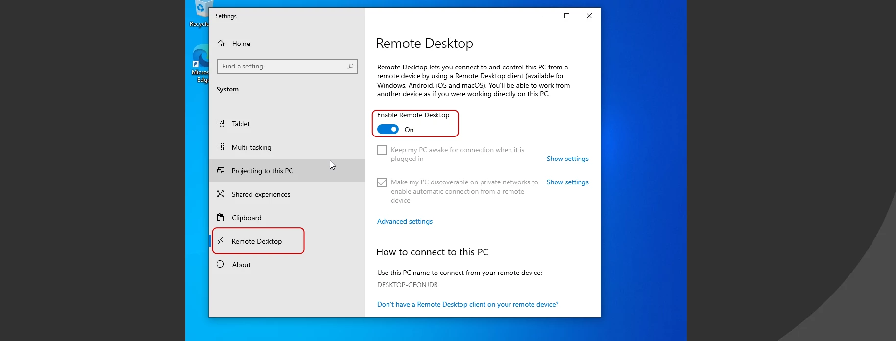Open the Microsoft Edge desktop shortcut
This screenshot has height=341, width=896.
200,64
